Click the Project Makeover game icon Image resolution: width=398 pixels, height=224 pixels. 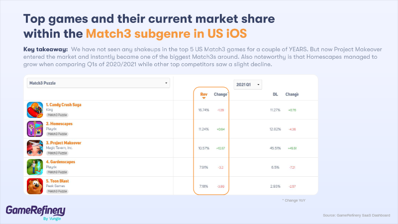click(35, 148)
